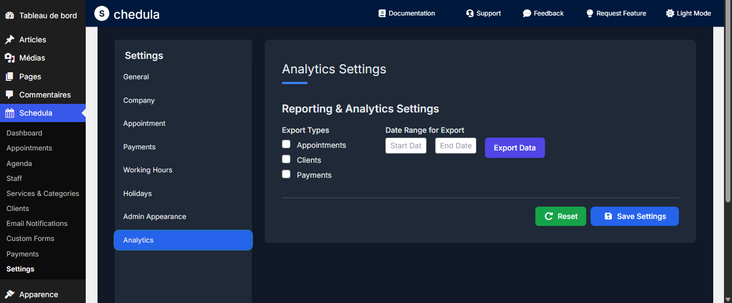Image resolution: width=732 pixels, height=303 pixels.
Task: Go to Appointments in Schedula submenu
Action: click(43, 148)
